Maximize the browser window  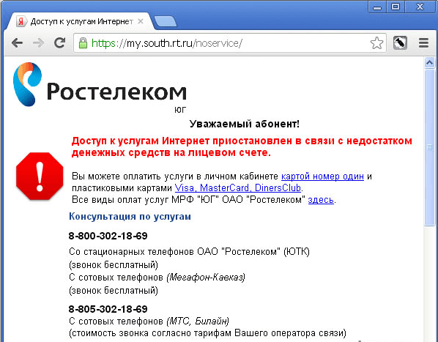pos(396,7)
